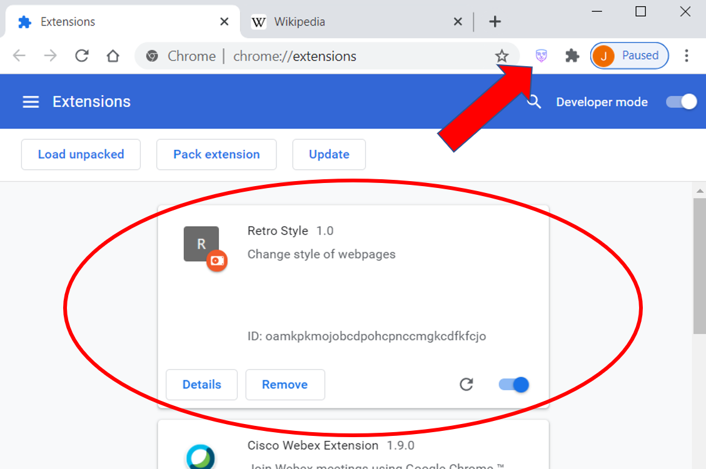Click the Update button
This screenshot has height=469, width=706.
[329, 154]
